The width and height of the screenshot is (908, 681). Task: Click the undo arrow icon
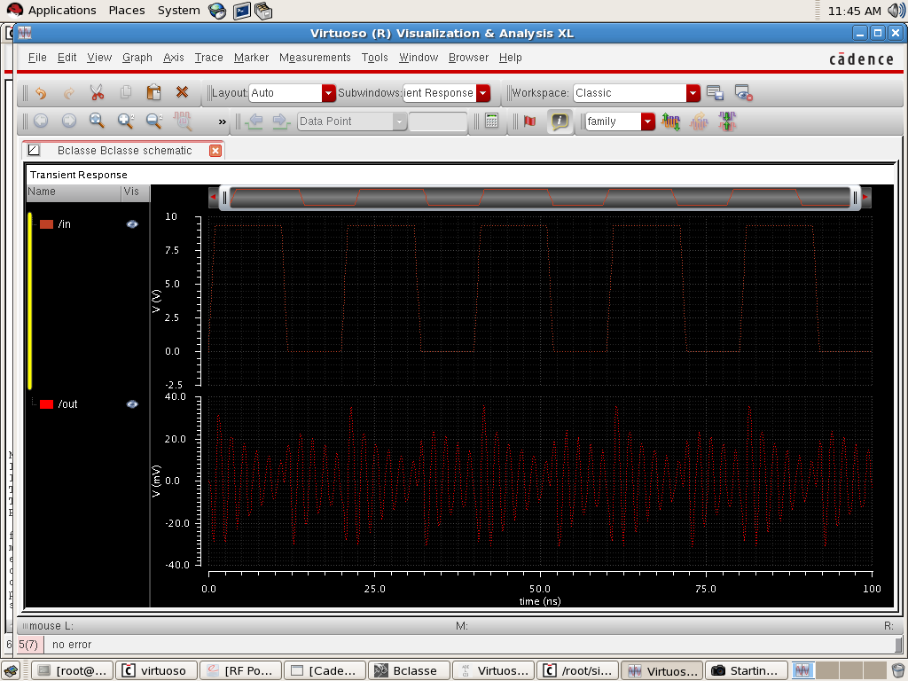[x=40, y=92]
